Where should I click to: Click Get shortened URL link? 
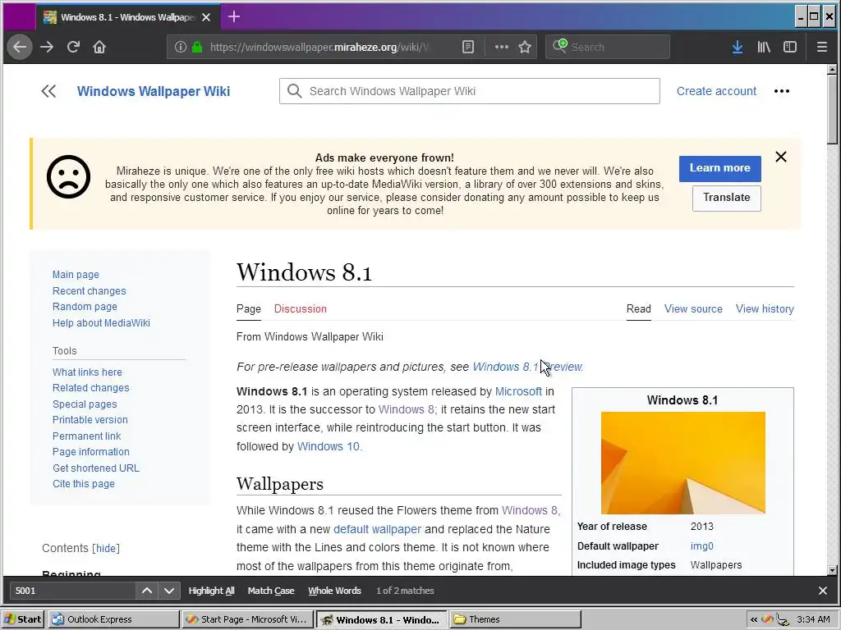pos(96,468)
